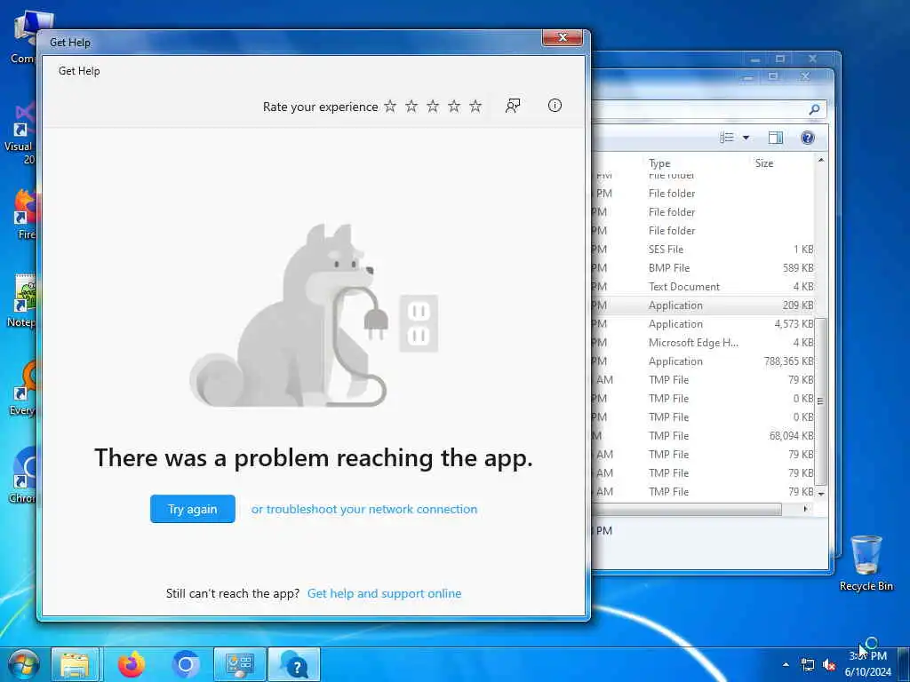Show hidden tray icons arrow
The height and width of the screenshot is (682, 910).
click(786, 664)
